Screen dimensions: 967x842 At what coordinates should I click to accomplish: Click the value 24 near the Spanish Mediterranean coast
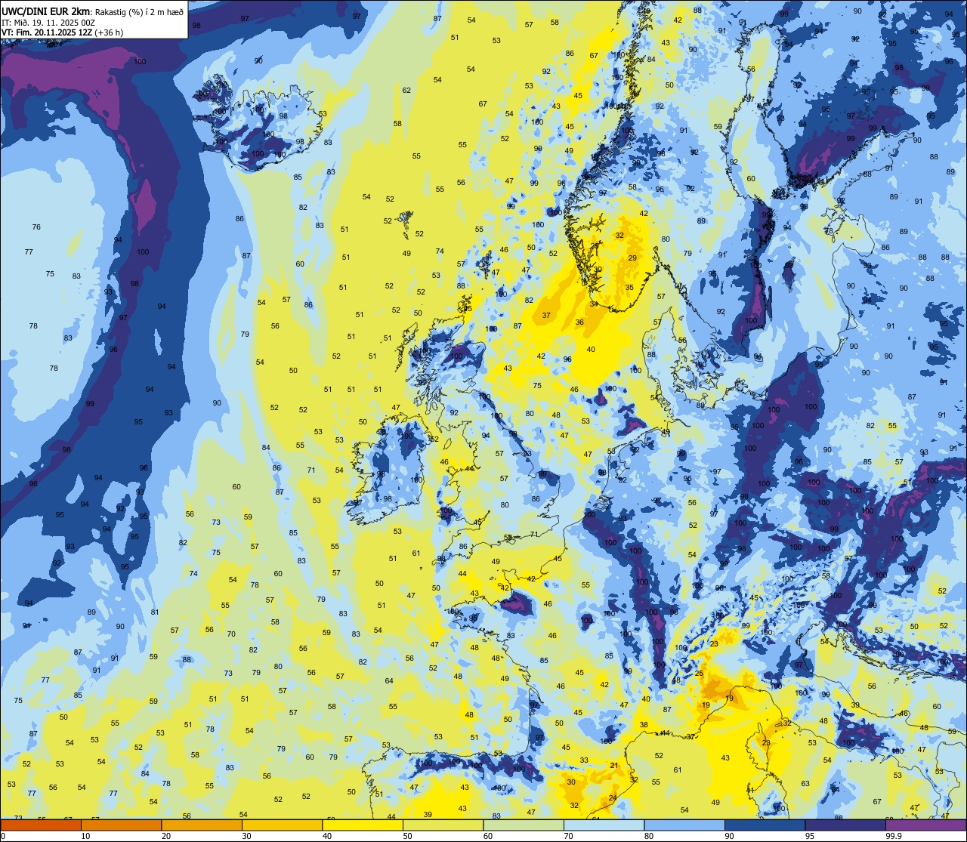[613, 798]
